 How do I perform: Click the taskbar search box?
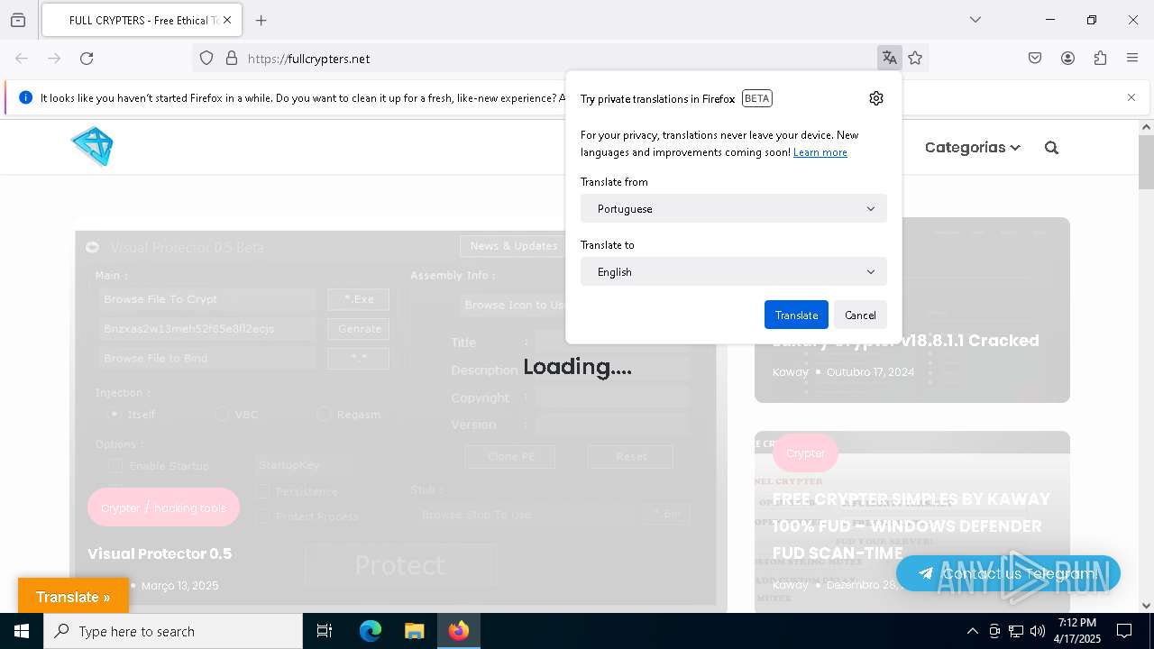173,631
